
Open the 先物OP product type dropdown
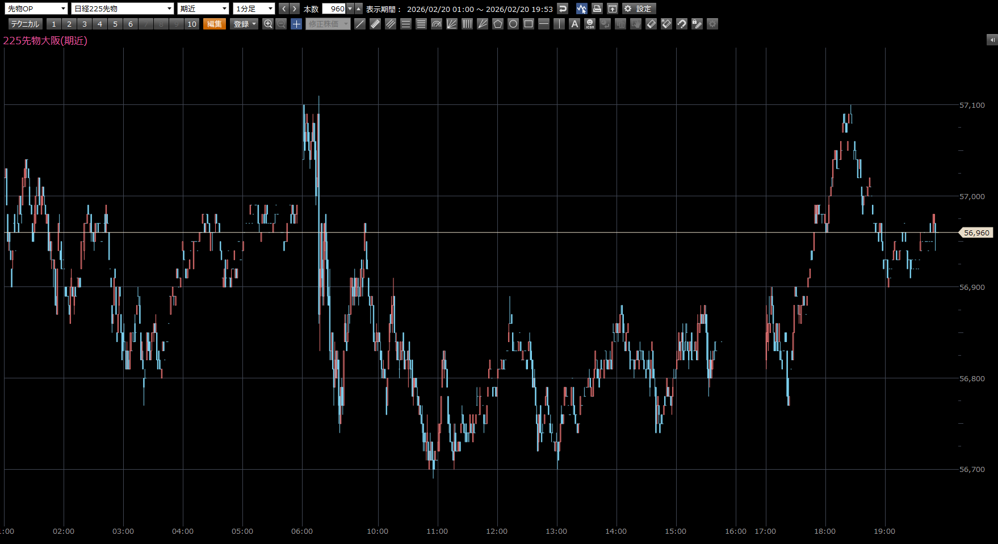[36, 9]
